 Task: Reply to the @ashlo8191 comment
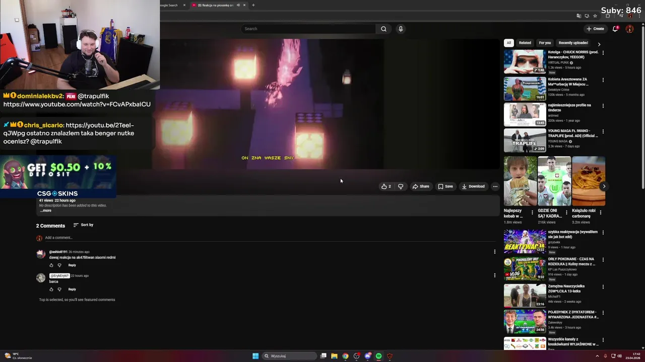(x=72, y=265)
